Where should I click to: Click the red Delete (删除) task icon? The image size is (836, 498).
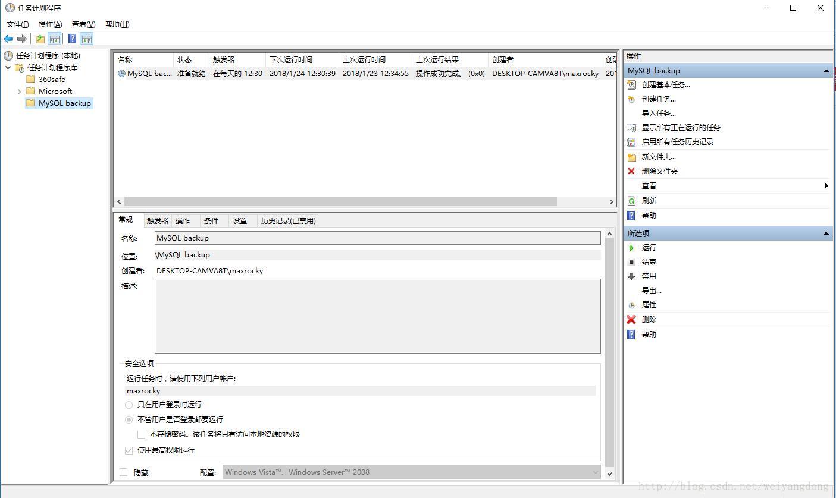click(631, 320)
